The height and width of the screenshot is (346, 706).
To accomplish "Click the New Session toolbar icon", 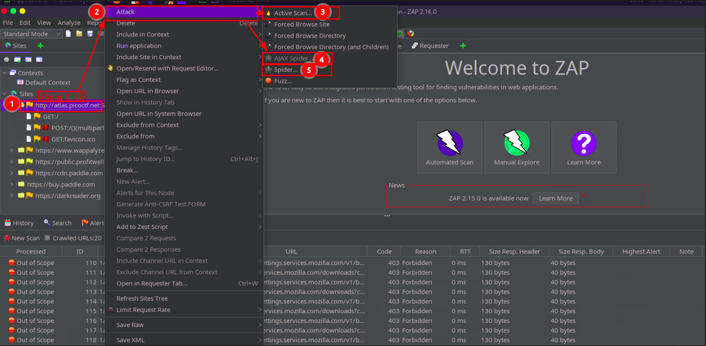I will 68,34.
